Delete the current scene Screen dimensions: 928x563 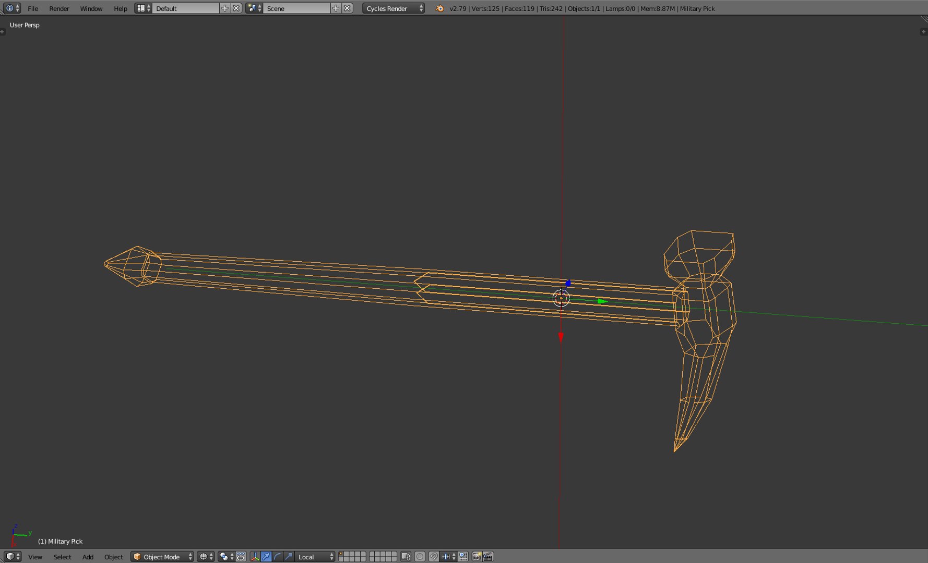coord(347,8)
